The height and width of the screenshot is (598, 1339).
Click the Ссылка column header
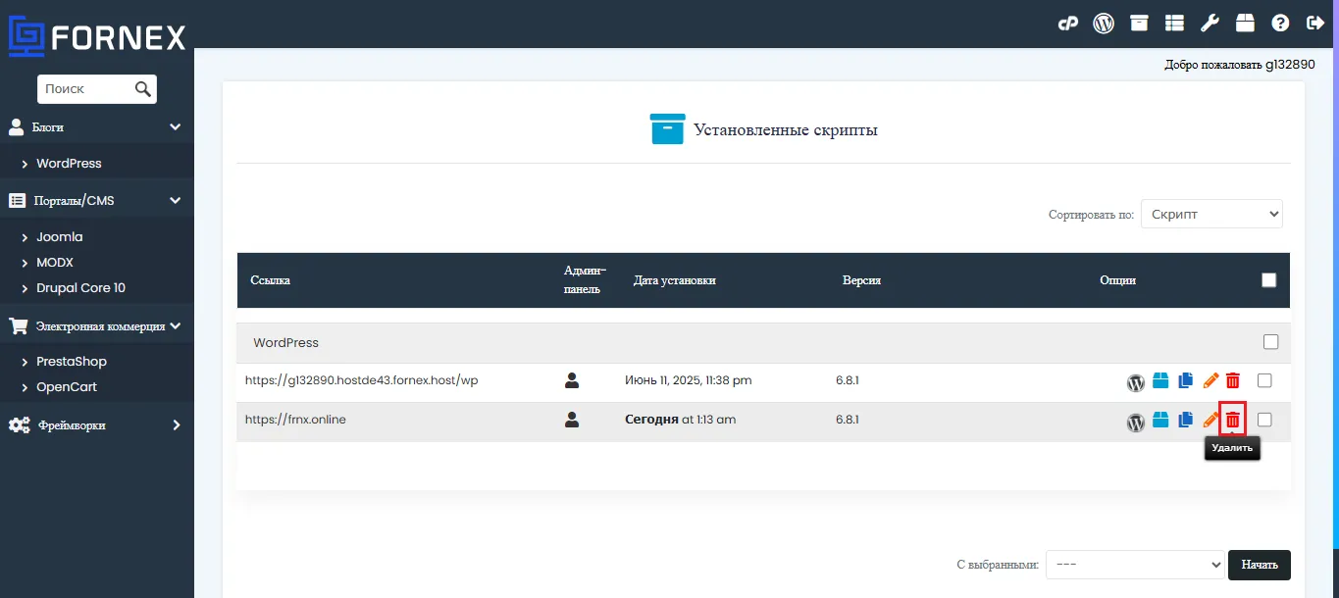[x=271, y=280]
